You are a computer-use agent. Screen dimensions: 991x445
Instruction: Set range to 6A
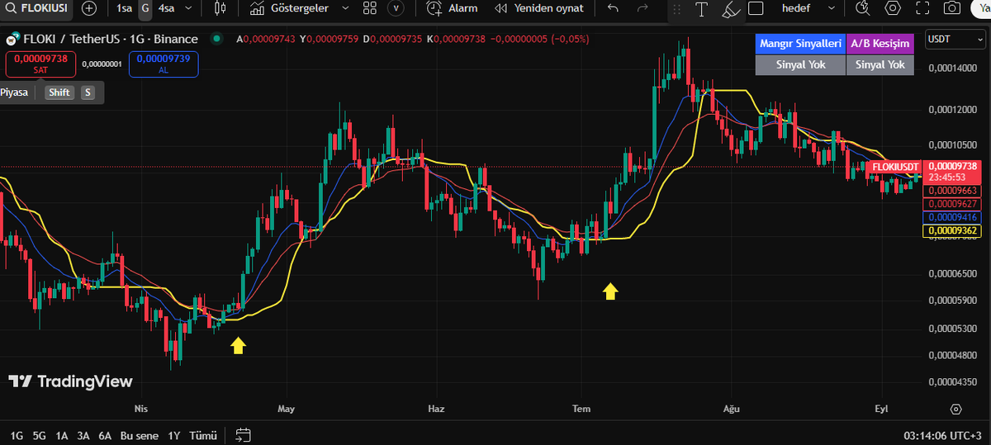click(x=105, y=435)
